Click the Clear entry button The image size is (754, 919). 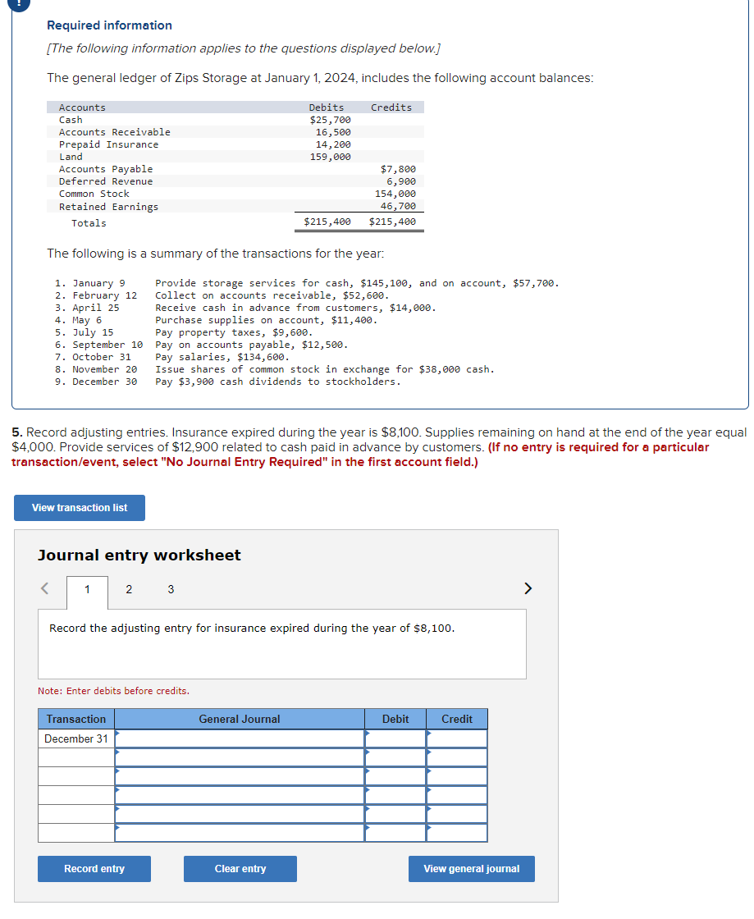[x=240, y=868]
